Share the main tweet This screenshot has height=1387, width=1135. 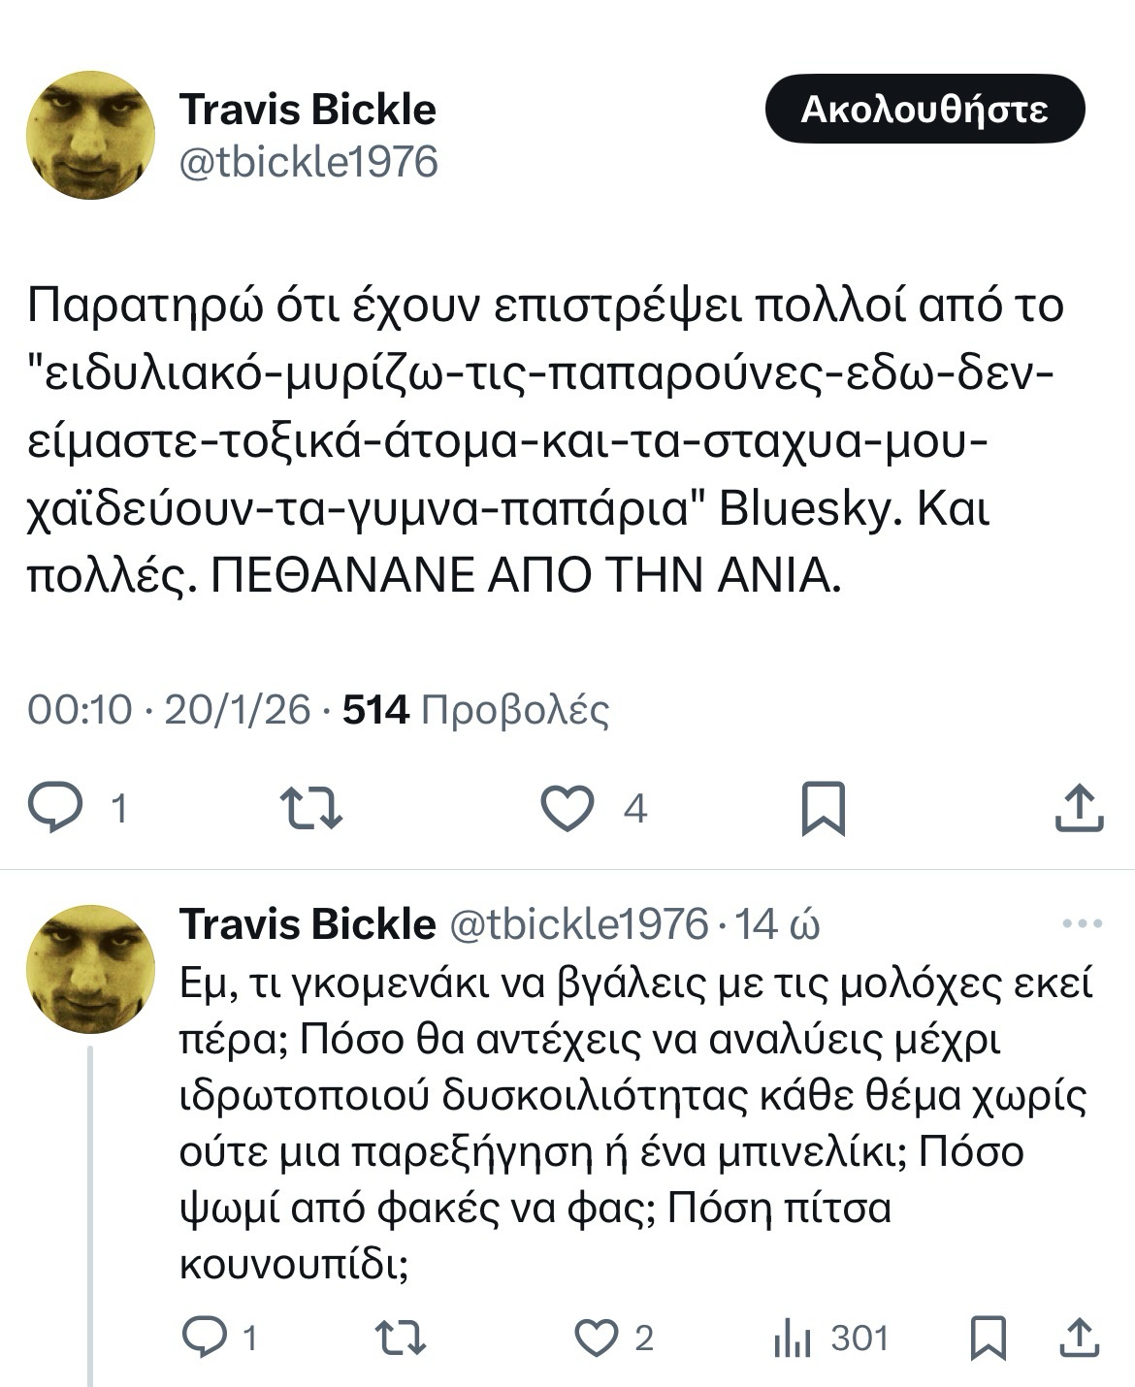pos(1079,808)
